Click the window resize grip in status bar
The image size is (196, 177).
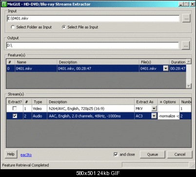(x=193, y=166)
